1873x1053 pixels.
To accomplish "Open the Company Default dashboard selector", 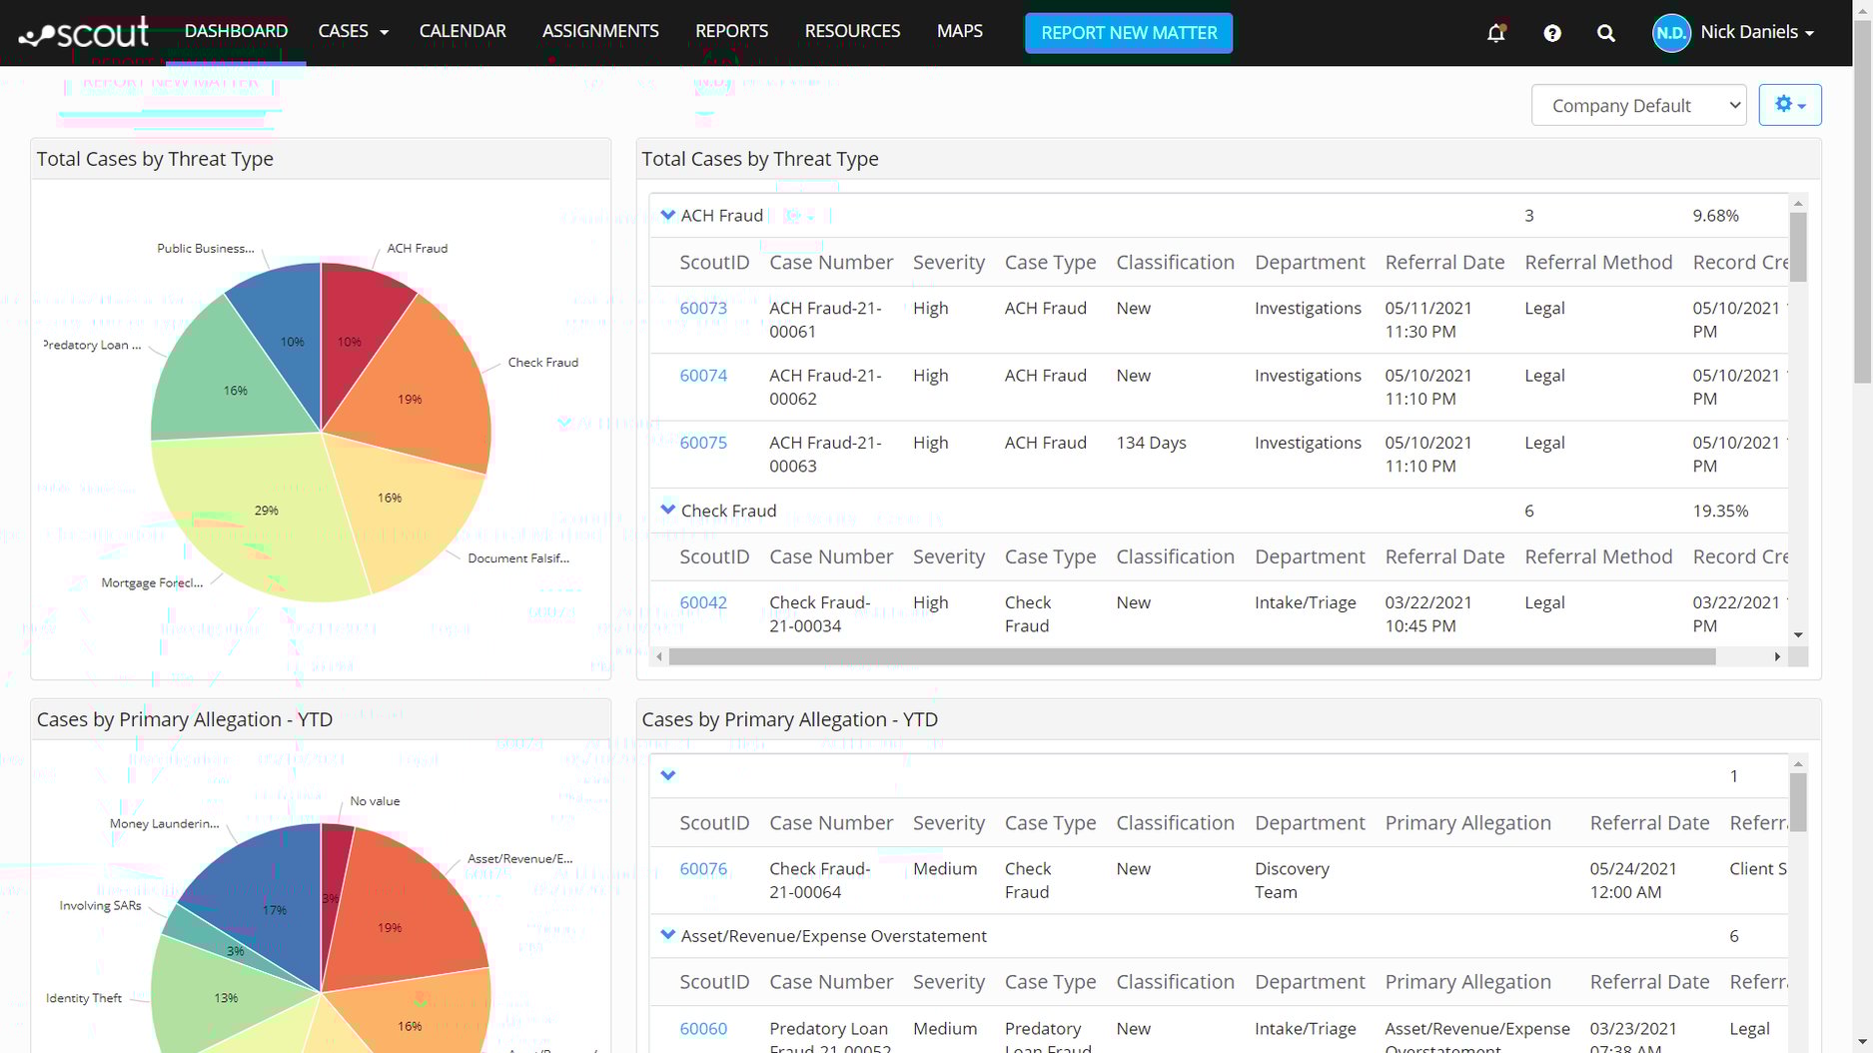I will tap(1638, 105).
